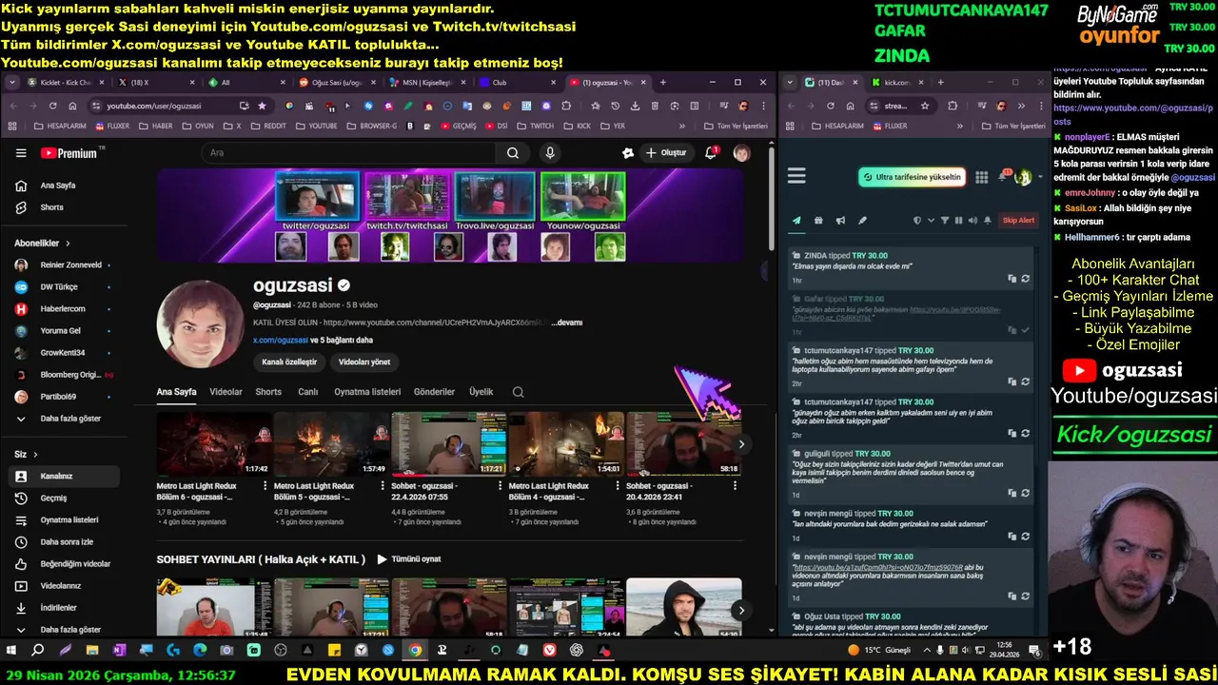Image resolution: width=1218 pixels, height=685 pixels.
Task: Open YouTube notifications bell
Action: coord(711,153)
